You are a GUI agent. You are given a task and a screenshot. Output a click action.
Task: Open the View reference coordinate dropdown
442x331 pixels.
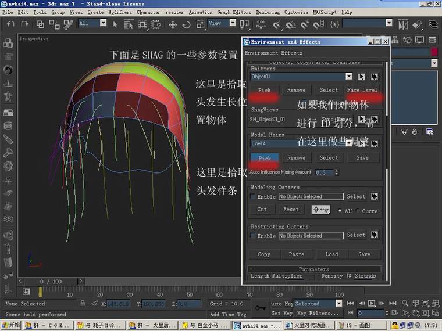point(233,23)
